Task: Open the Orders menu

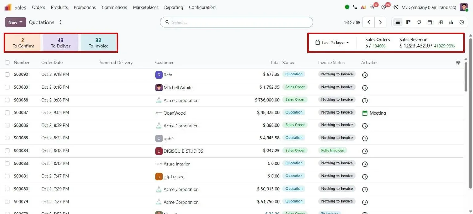Action: (x=38, y=7)
